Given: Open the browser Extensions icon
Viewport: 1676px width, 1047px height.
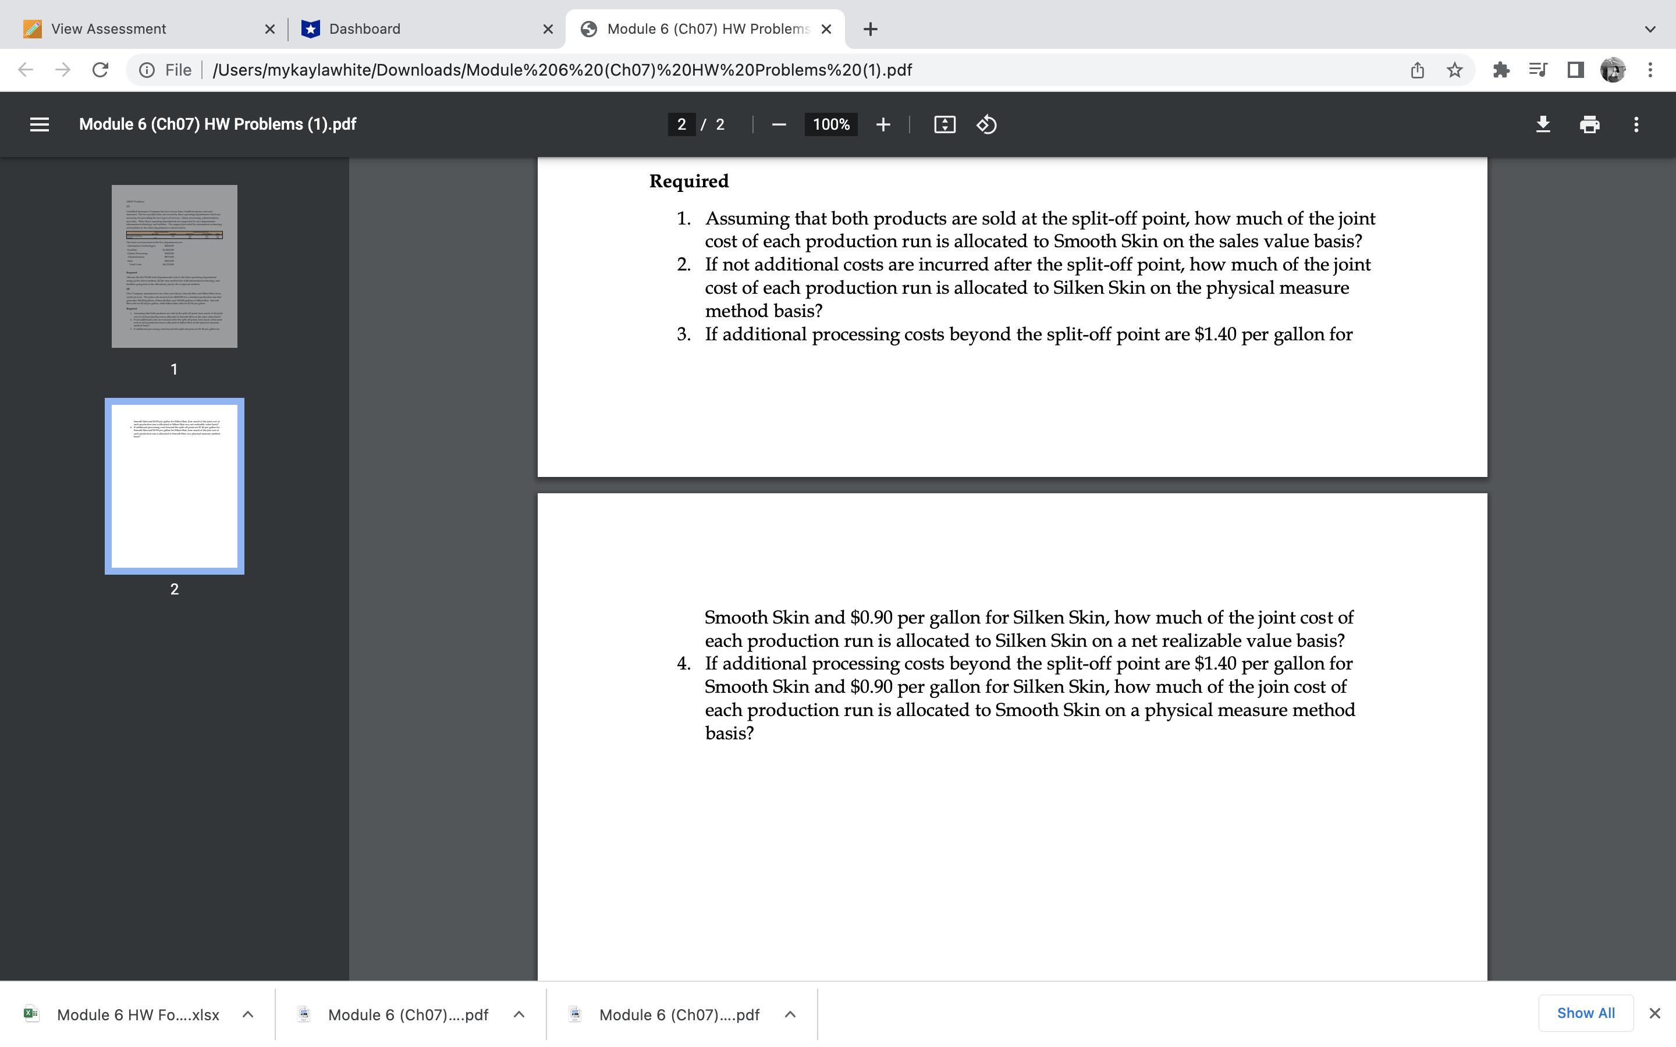Looking at the screenshot, I should click(1502, 69).
